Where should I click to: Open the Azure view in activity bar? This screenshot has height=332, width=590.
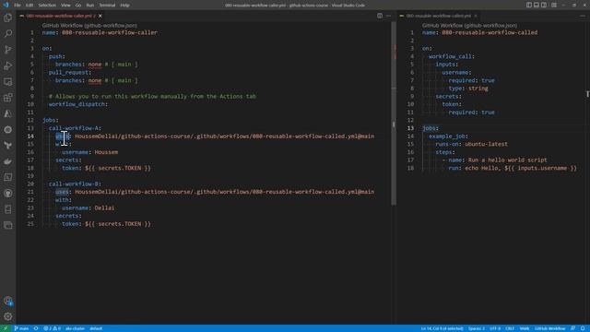(8, 113)
